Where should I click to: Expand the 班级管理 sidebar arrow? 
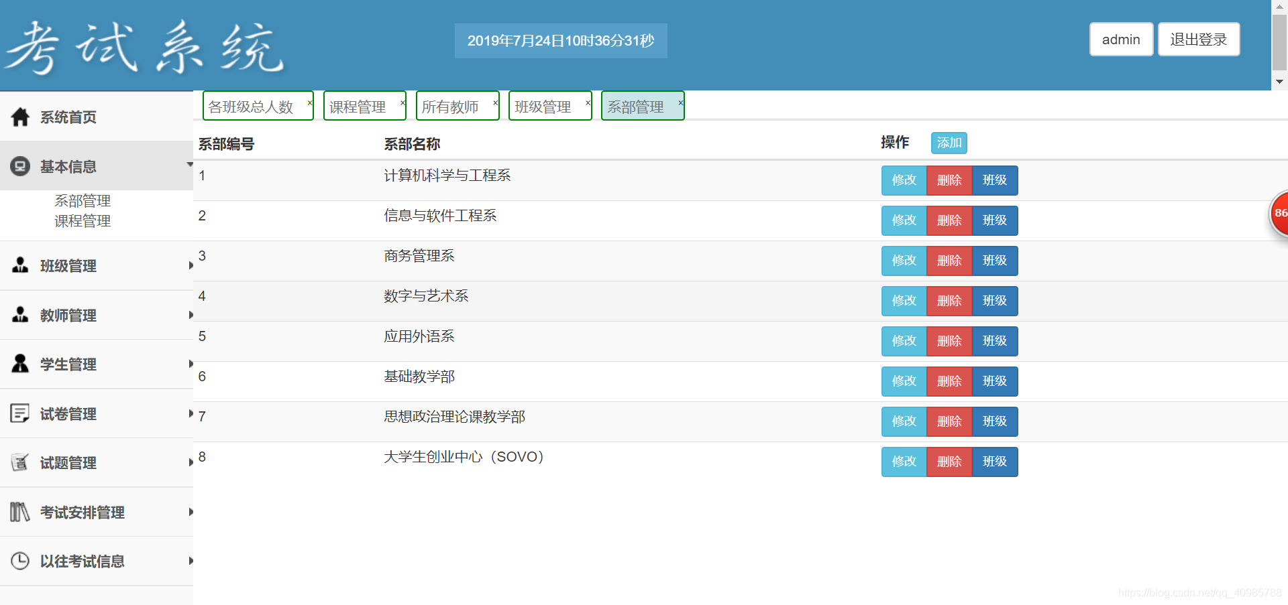[191, 265]
